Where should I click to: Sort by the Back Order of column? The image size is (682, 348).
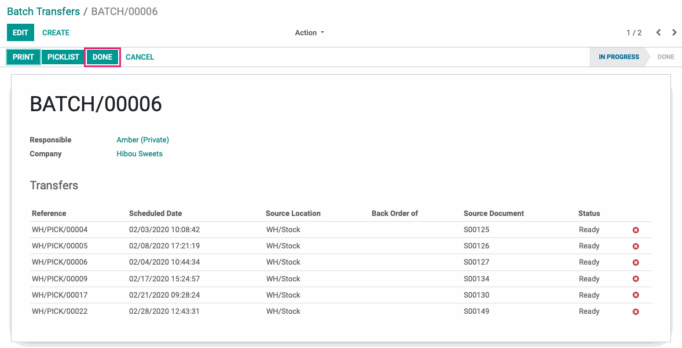click(x=394, y=213)
